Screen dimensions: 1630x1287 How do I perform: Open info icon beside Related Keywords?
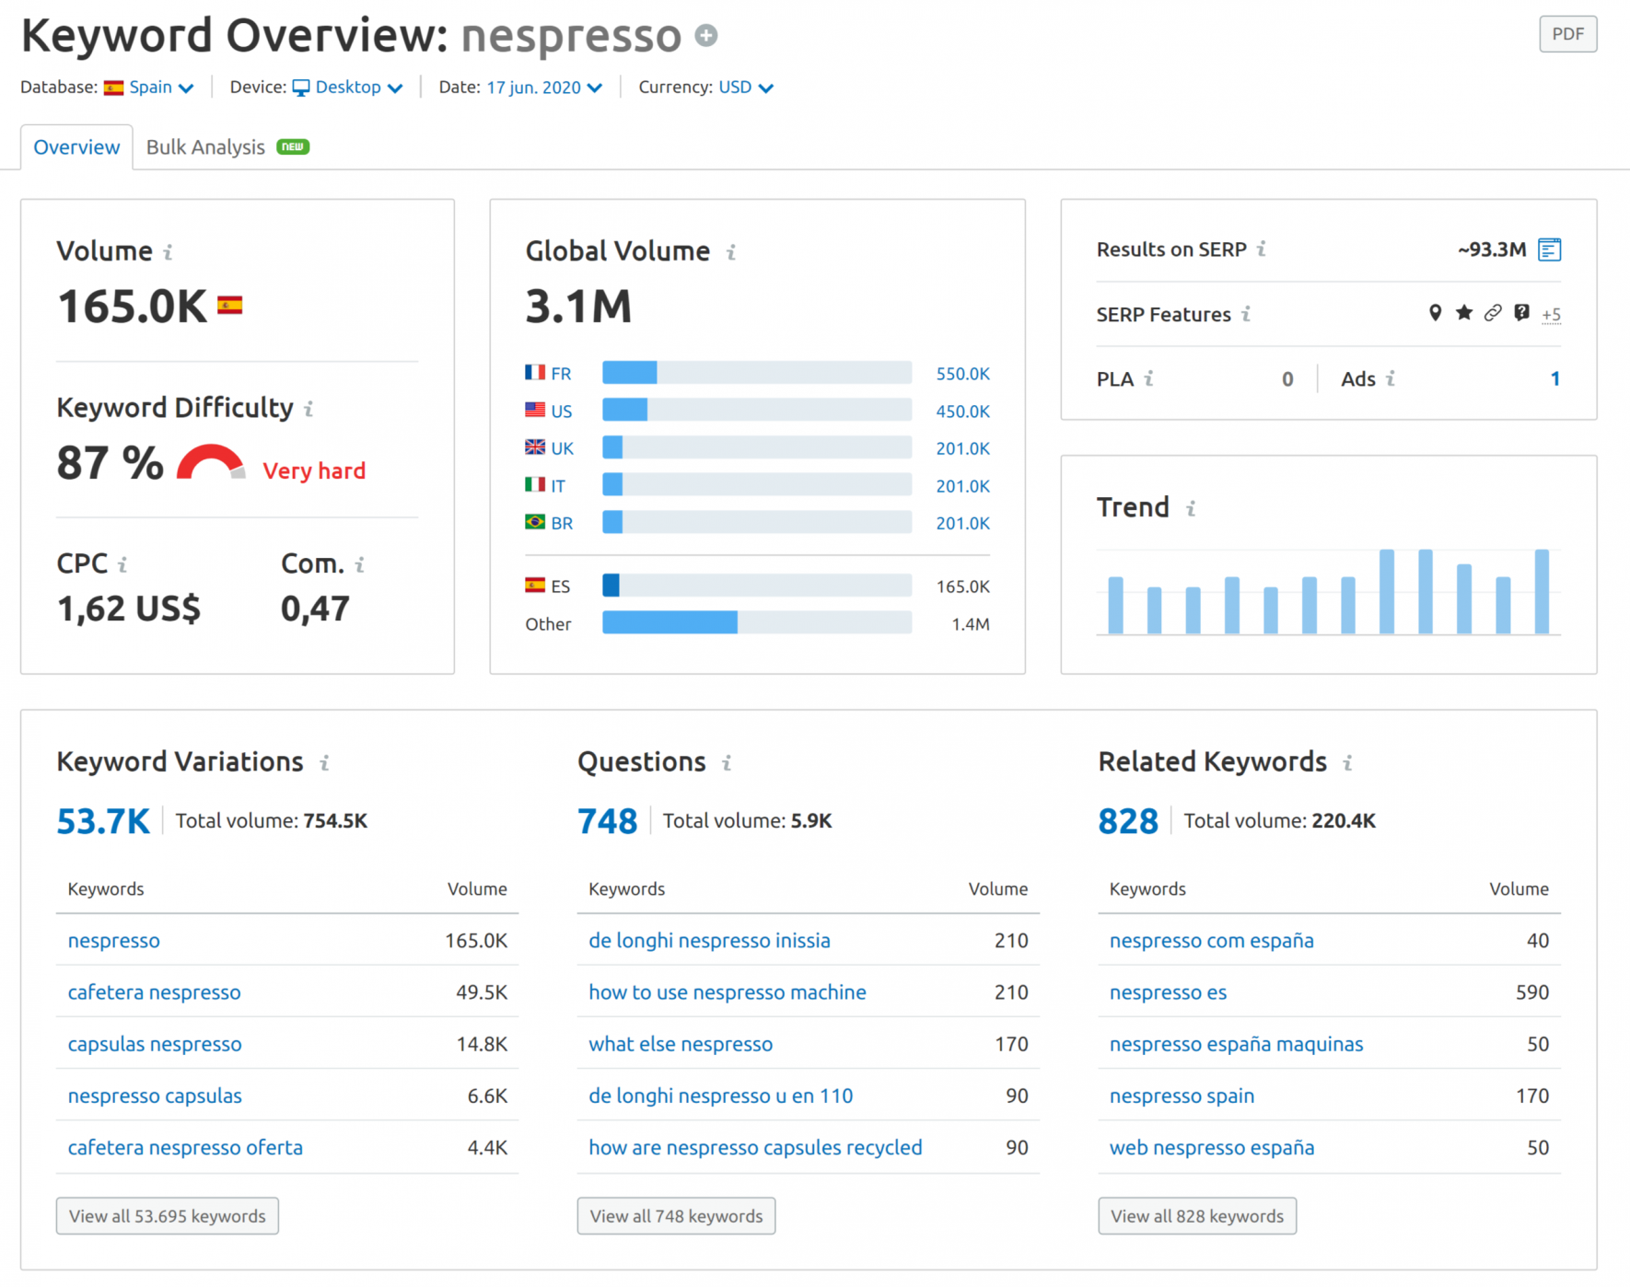coord(1347,763)
